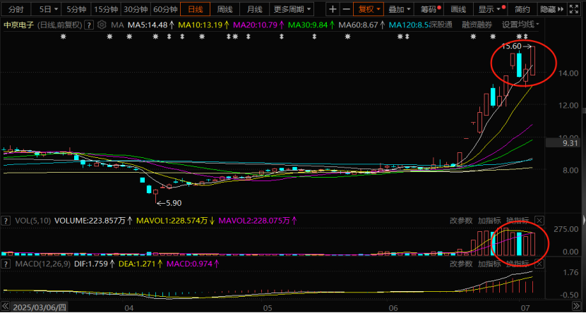Expand the 隐藏 panel arrows
The image size is (586, 313).
tap(552, 9)
